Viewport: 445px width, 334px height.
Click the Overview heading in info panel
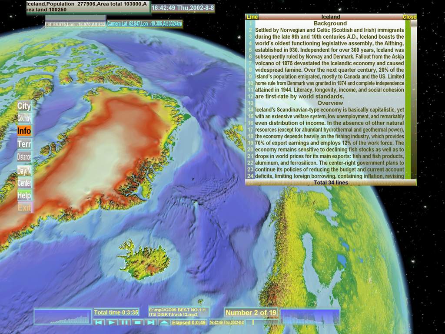click(330, 103)
